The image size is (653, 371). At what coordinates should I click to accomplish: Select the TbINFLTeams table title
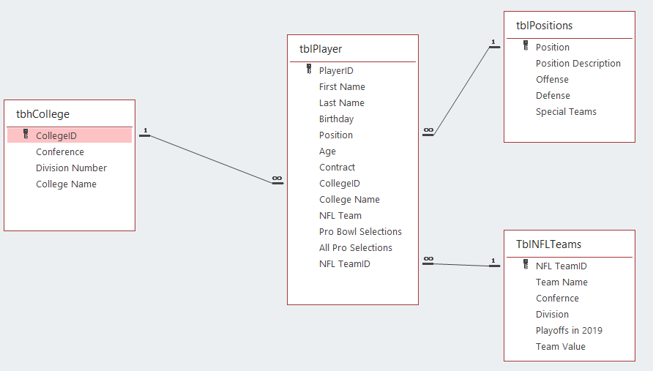(x=548, y=244)
